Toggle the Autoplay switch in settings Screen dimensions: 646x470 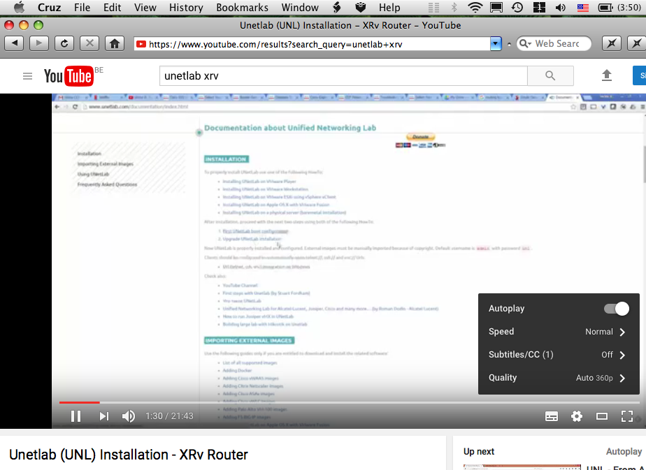(617, 309)
